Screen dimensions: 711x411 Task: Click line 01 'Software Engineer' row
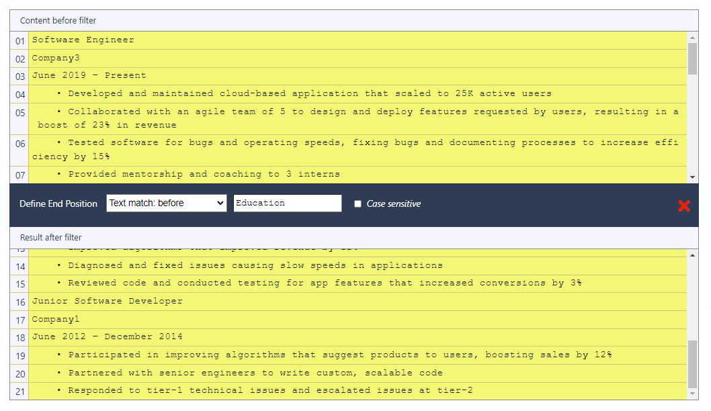(83, 40)
